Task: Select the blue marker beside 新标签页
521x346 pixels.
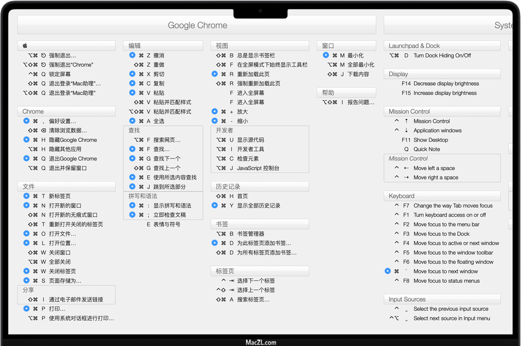Action: [27, 196]
